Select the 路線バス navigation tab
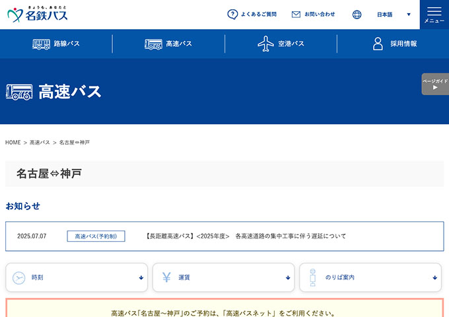 (x=56, y=44)
